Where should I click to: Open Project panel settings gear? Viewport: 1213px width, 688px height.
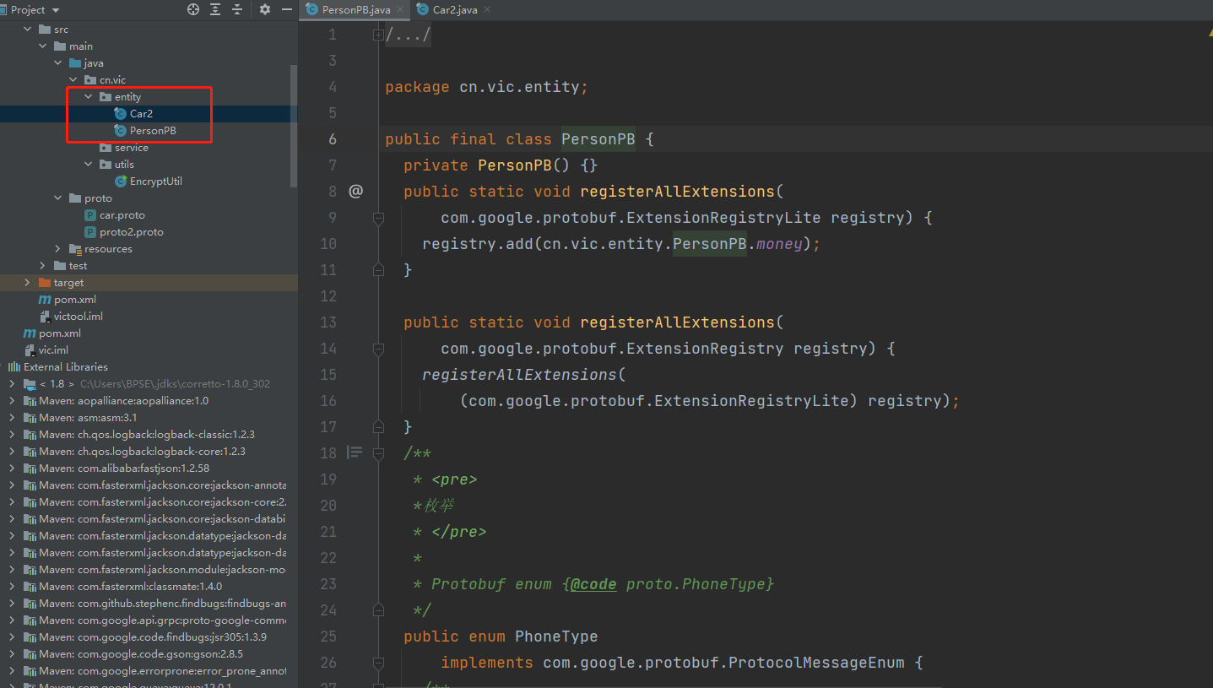(x=265, y=9)
